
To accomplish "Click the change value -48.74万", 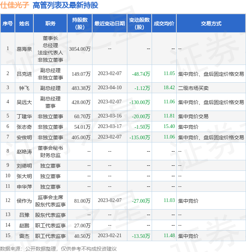I will coord(141,74).
